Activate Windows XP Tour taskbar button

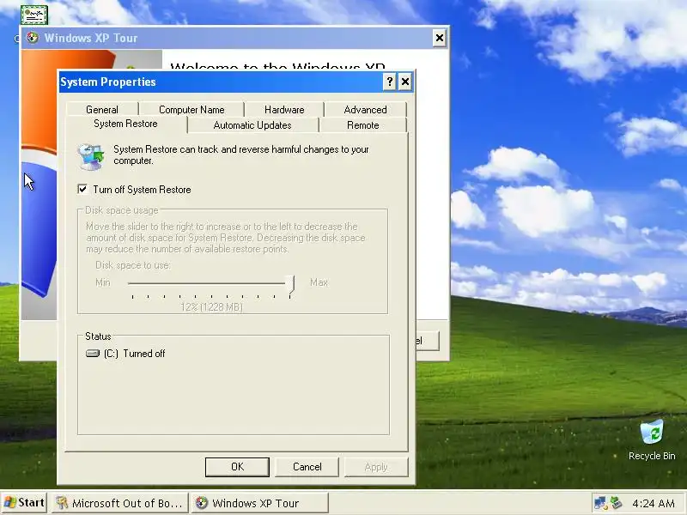(x=259, y=503)
